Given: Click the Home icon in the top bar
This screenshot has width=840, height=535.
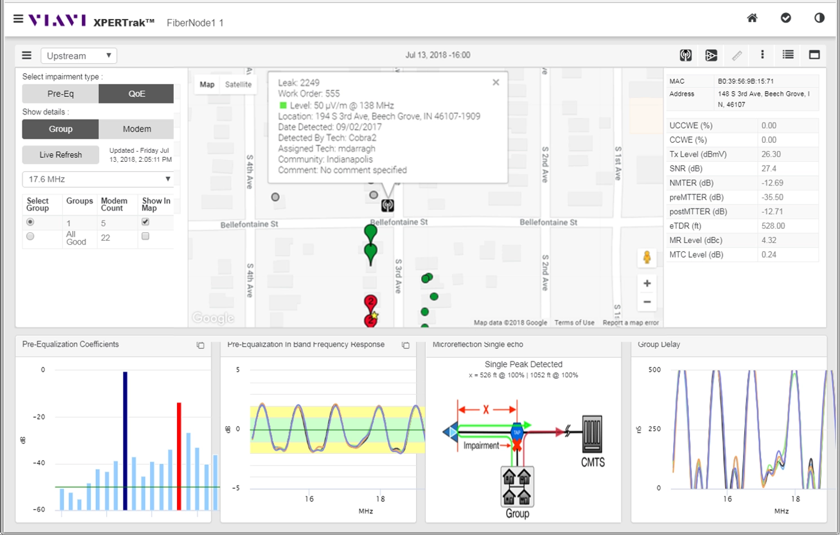Looking at the screenshot, I should [x=752, y=18].
